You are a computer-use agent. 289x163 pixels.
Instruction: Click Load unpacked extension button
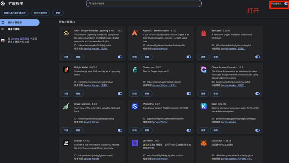15,13
